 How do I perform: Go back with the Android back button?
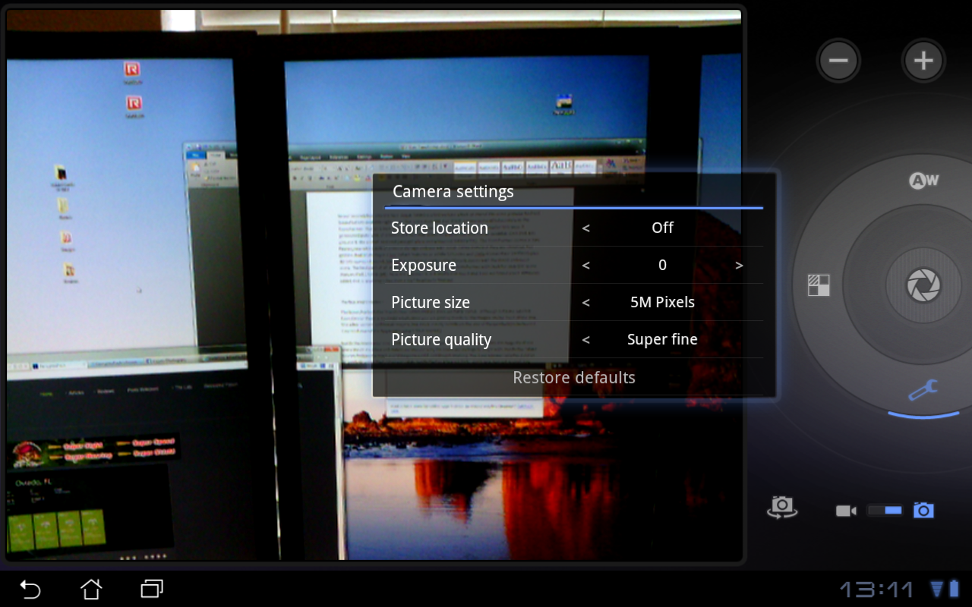pyautogui.click(x=30, y=589)
